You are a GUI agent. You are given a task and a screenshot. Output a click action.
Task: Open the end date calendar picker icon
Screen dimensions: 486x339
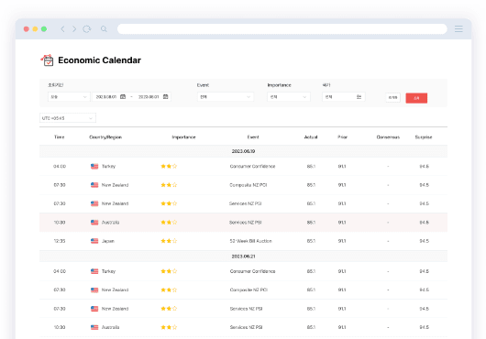(x=165, y=97)
